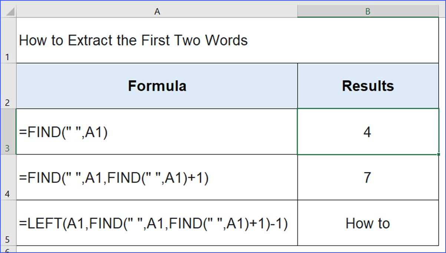Select the LEFT formula cell in row 5
446x253 pixels.
[157, 223]
